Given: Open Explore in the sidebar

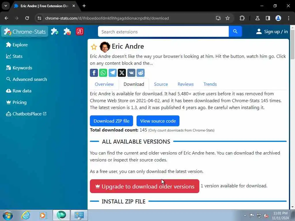Looking at the screenshot, I should (17, 45).
